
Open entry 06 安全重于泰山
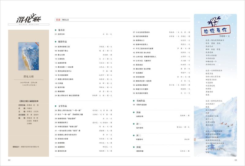tap(62, 50)
